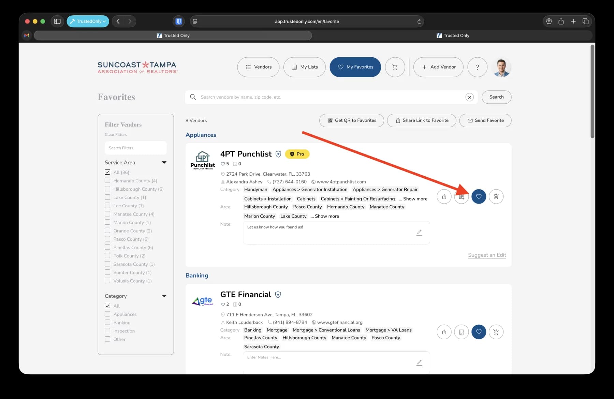Open www.gtefinancial.org website link
Screen dimensions: 614x399
[340, 322]
